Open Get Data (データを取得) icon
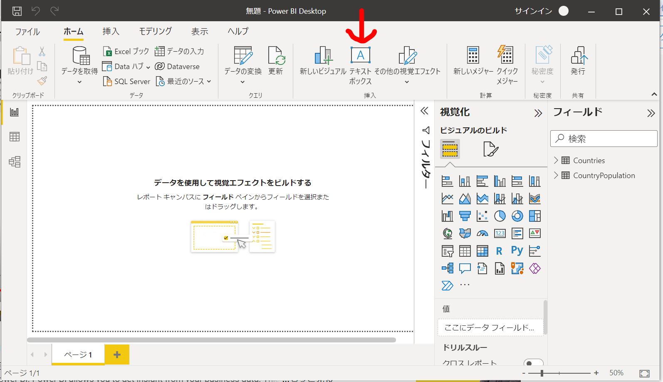Screen dimensions: 663x382 pos(81,56)
